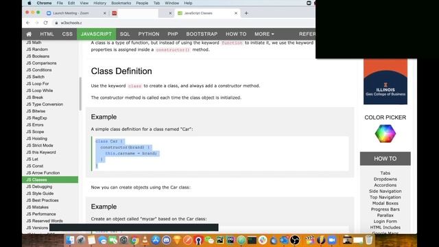Open JS this Keyword in sidebar
The image size is (439, 247).
tap(41, 152)
